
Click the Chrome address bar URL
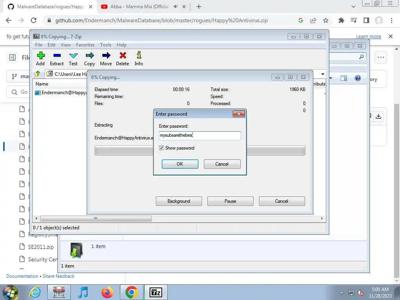pyautogui.click(x=161, y=20)
